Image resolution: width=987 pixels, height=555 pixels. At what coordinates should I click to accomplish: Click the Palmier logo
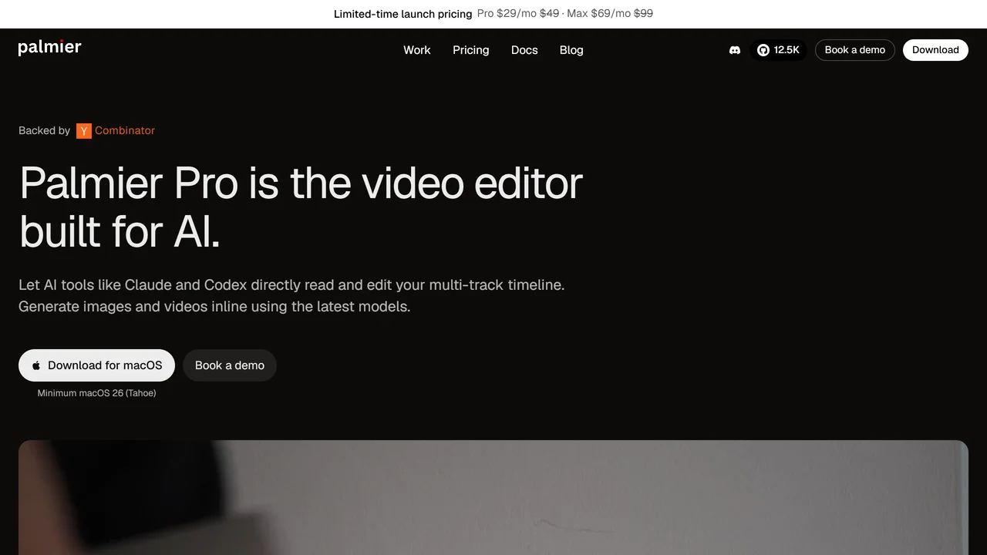pos(49,48)
